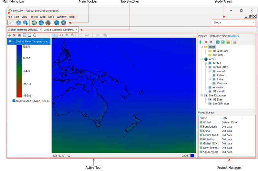The height and width of the screenshot is (171, 258).
Task: Open the Project menu
Action: pos(34,17)
